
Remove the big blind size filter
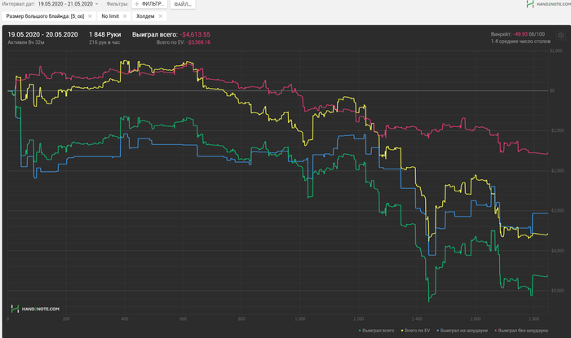(90, 16)
